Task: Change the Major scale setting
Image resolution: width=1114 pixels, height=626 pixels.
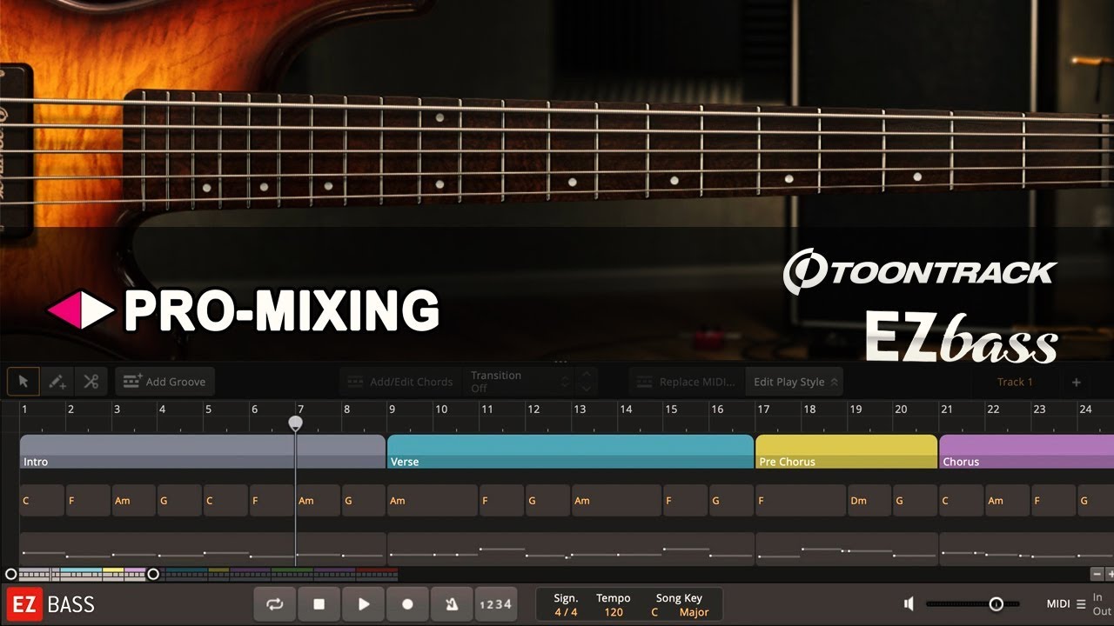Action: coord(695,612)
